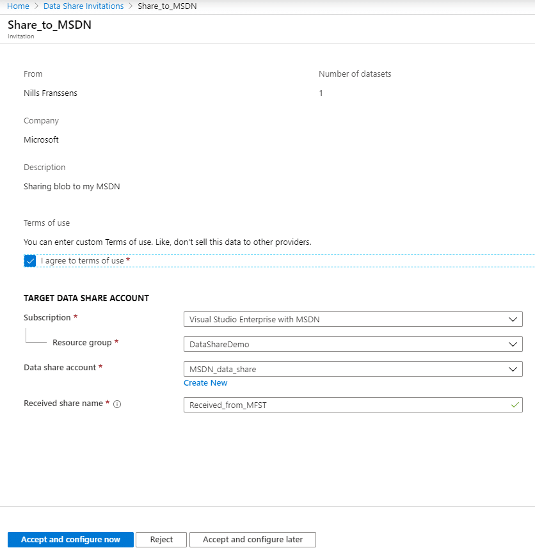Click the Subscription dropdown chevron
Viewport: 535px width, 557px height.
click(513, 319)
